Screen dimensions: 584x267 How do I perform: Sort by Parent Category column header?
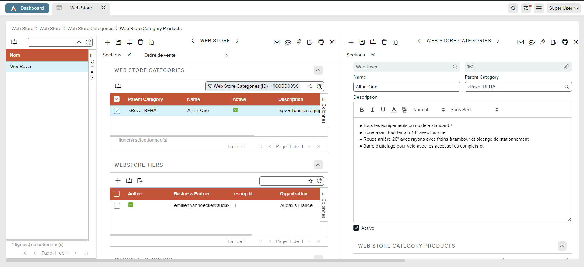point(145,99)
